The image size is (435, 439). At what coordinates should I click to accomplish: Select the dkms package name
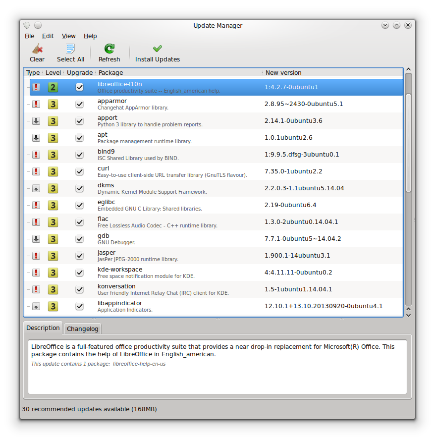click(x=106, y=185)
